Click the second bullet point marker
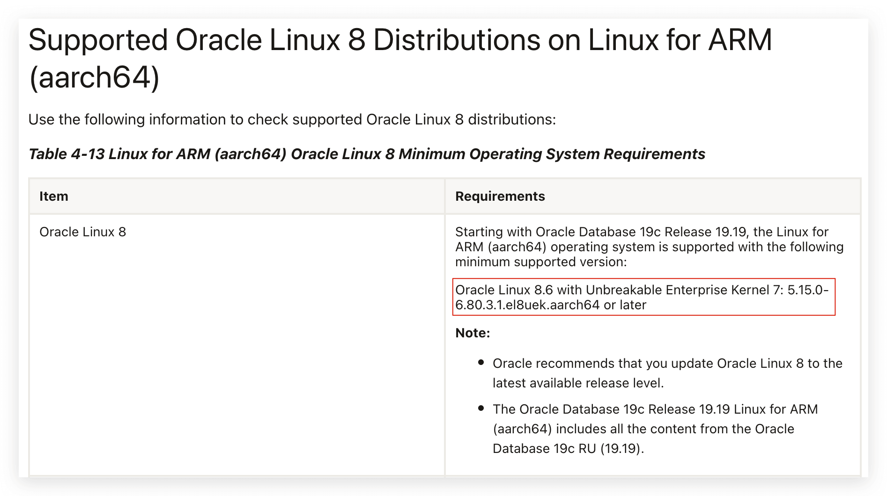This screenshot has height=496, width=887. (x=481, y=408)
